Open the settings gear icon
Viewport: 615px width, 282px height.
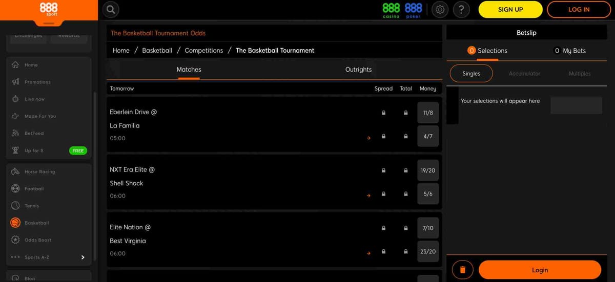click(440, 9)
